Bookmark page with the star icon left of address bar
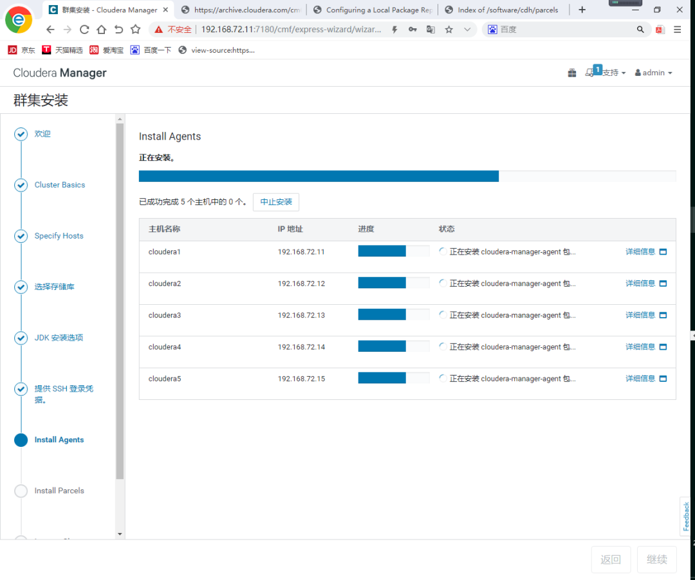 (136, 30)
